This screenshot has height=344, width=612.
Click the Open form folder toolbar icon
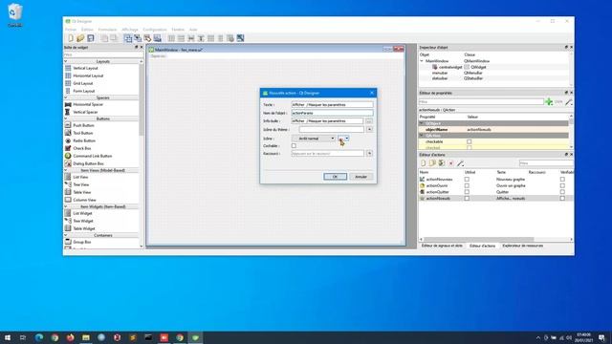[80, 38]
